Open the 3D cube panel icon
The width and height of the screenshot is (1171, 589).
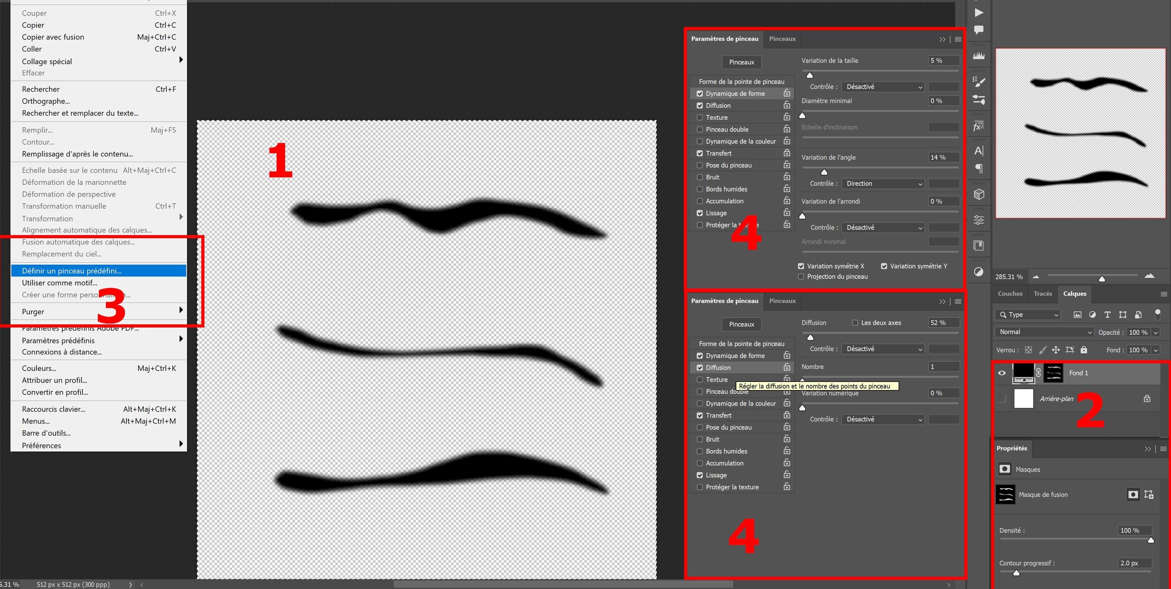coord(978,194)
